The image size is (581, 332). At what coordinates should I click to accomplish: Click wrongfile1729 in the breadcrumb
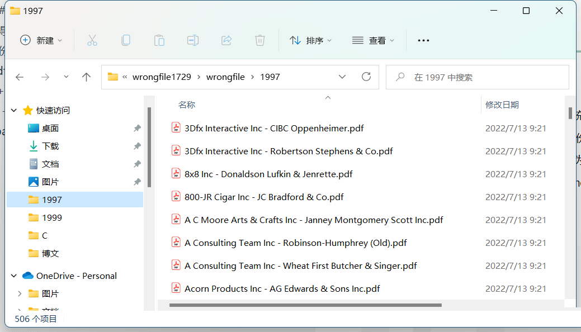162,77
